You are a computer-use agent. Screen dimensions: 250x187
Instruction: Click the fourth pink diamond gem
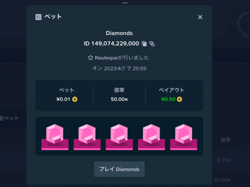tap(151, 134)
